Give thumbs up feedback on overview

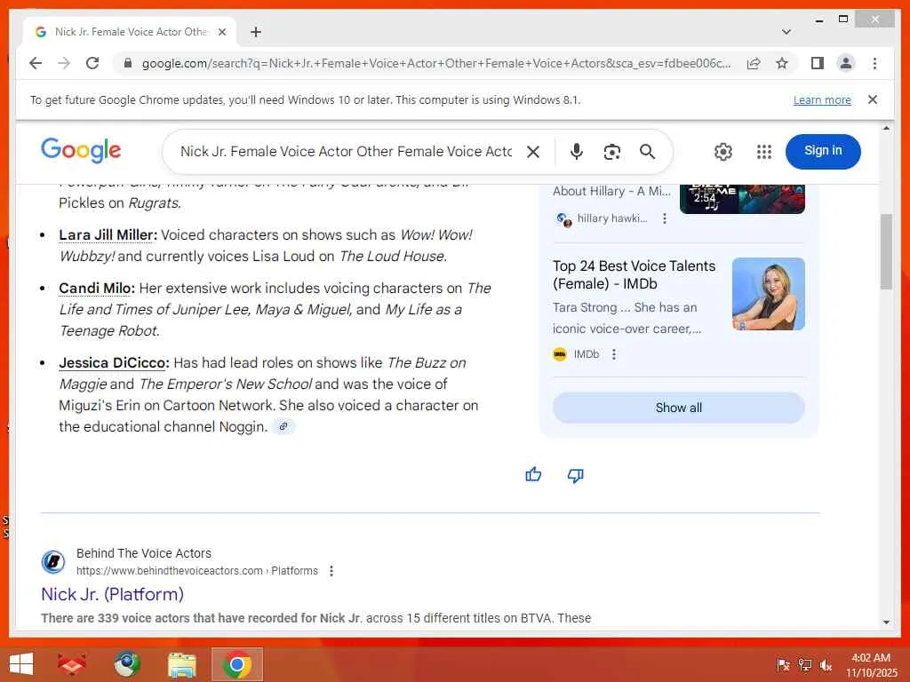(533, 475)
